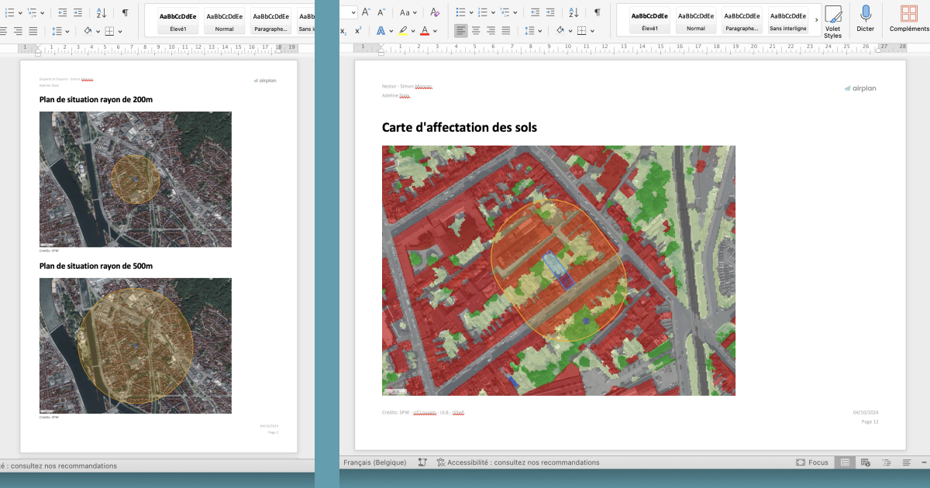Select the soil allocation map image

pos(558,270)
